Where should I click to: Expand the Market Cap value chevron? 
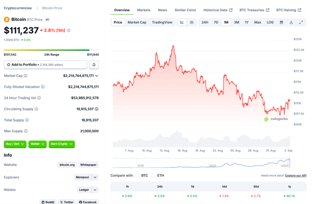[x=96, y=76]
